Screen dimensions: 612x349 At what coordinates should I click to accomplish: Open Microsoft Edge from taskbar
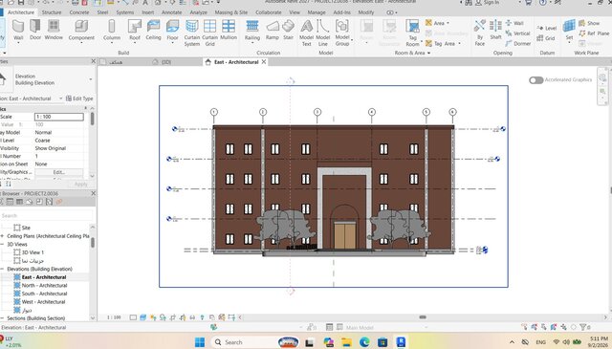pos(364,342)
